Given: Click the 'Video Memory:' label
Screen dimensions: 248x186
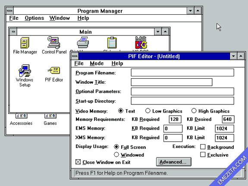Looking at the screenshot, I should click(91, 111).
